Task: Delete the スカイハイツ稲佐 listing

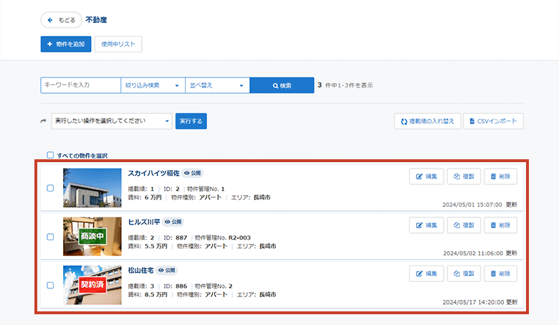Action: pos(500,176)
